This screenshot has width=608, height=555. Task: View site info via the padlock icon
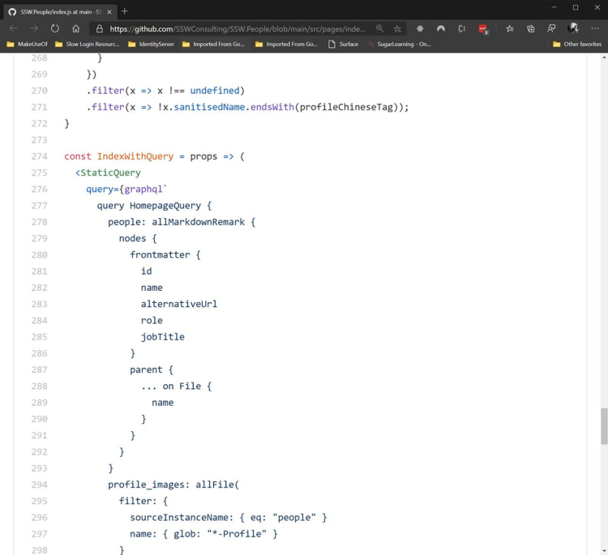coord(100,28)
